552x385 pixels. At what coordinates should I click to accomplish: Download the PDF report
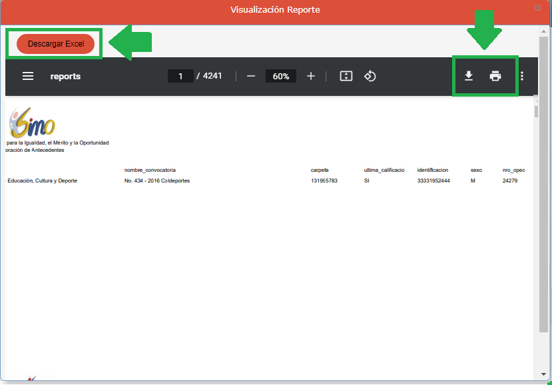469,76
